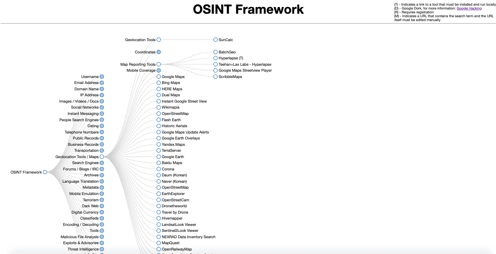
Task: Expand the Domain Name node
Action: click(102, 89)
